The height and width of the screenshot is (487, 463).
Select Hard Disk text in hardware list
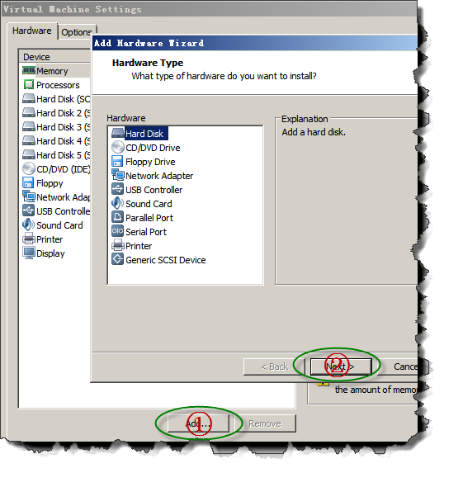click(144, 134)
